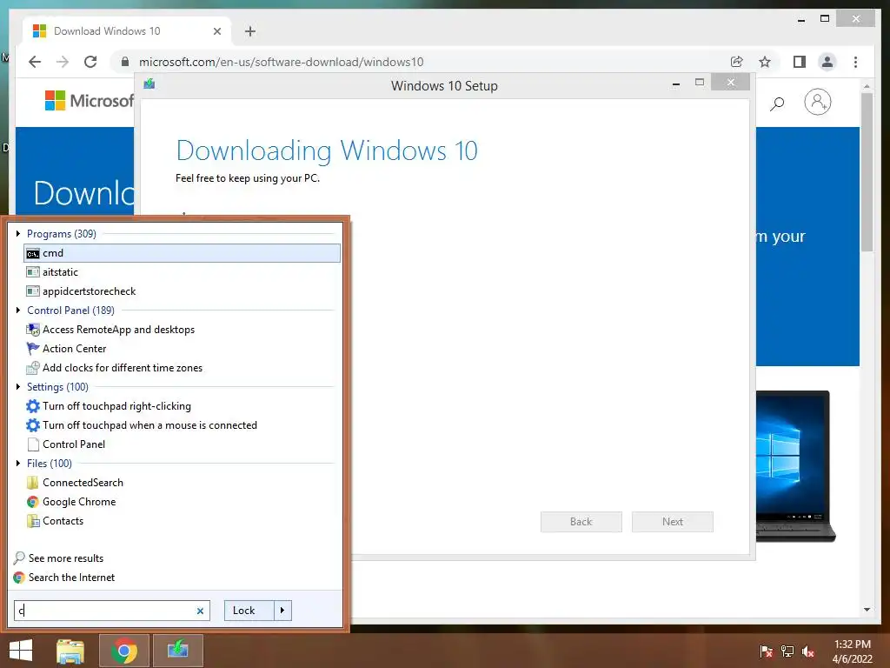Open search on Microsoft page

[x=777, y=104]
